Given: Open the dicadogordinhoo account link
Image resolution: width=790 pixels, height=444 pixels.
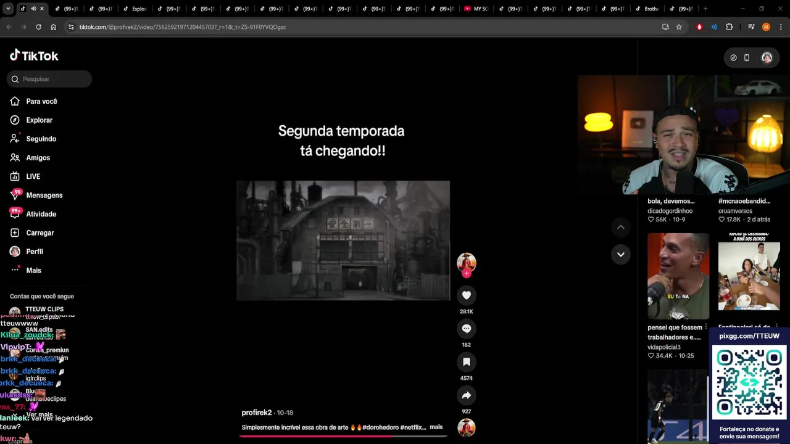Looking at the screenshot, I should click(670, 211).
